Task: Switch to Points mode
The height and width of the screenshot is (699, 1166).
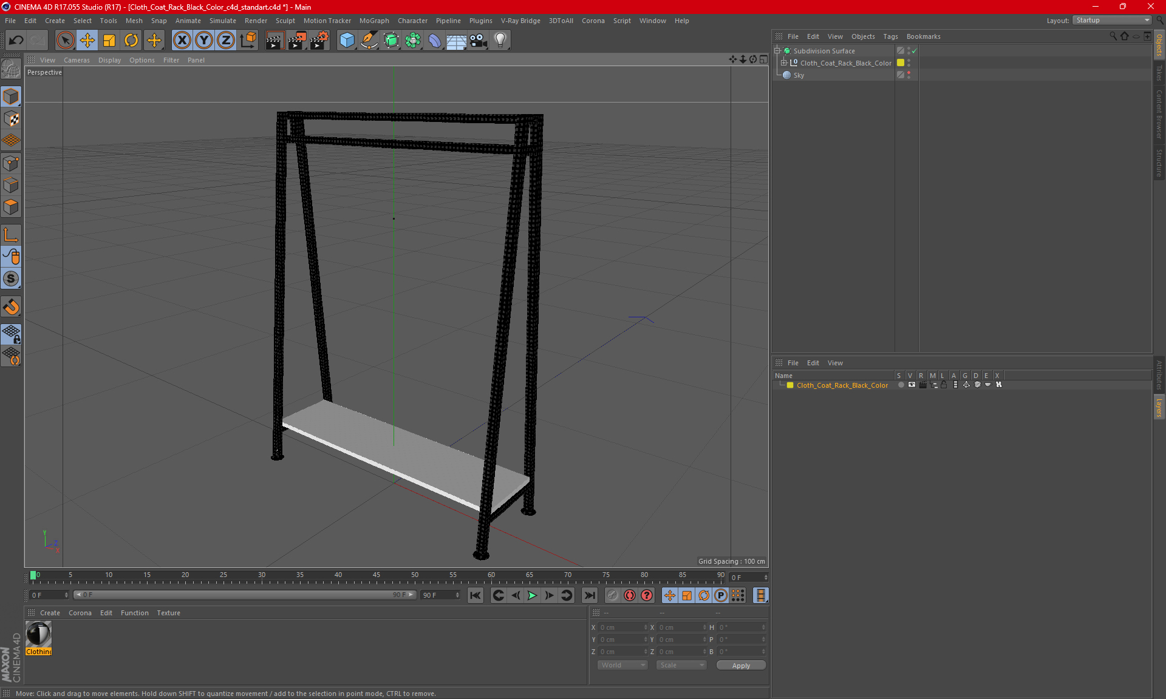Action: click(x=11, y=163)
